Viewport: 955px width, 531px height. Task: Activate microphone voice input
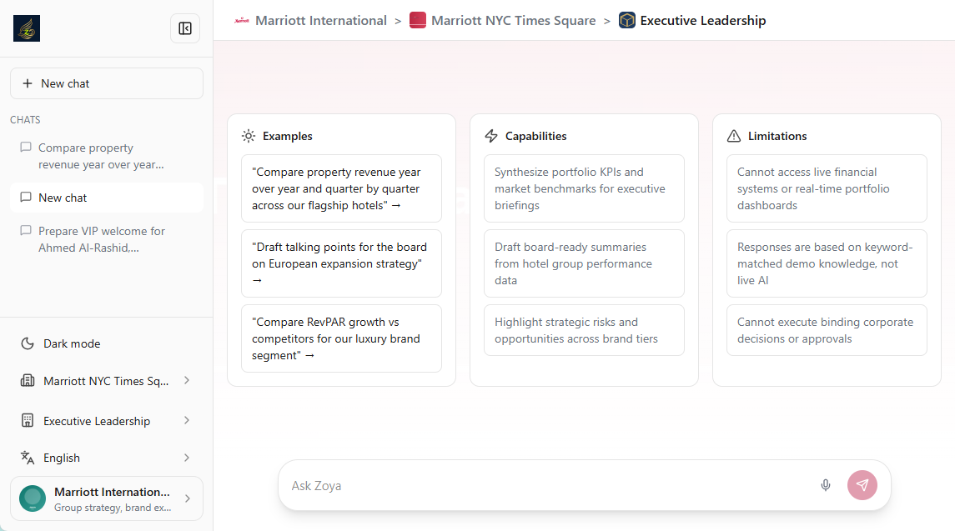click(x=825, y=485)
